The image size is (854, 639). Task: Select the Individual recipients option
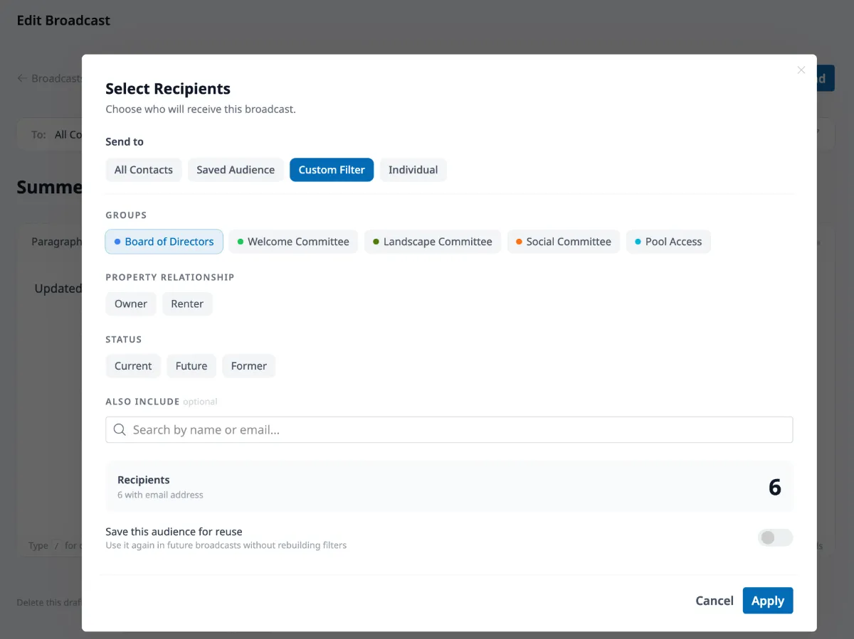pos(413,170)
